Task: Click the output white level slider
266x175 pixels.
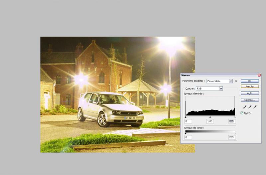Action: [235, 134]
